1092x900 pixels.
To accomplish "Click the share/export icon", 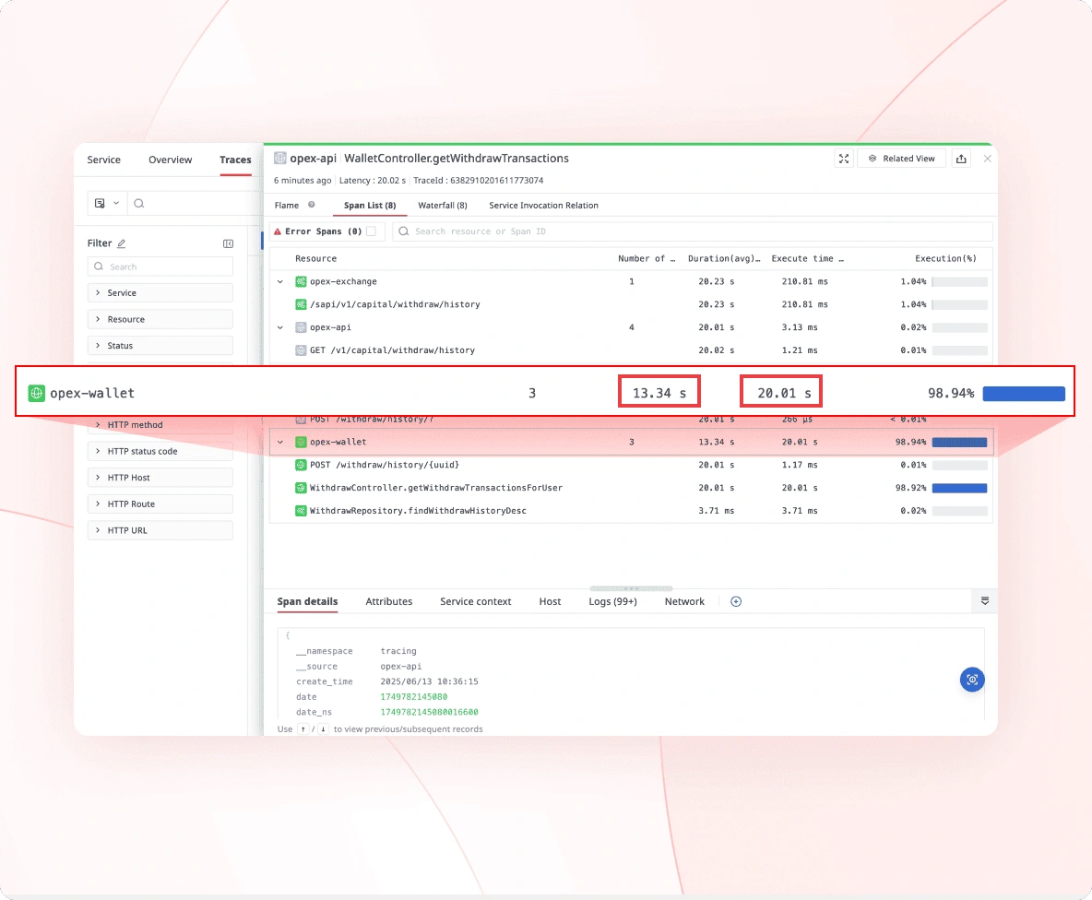I will (x=961, y=159).
